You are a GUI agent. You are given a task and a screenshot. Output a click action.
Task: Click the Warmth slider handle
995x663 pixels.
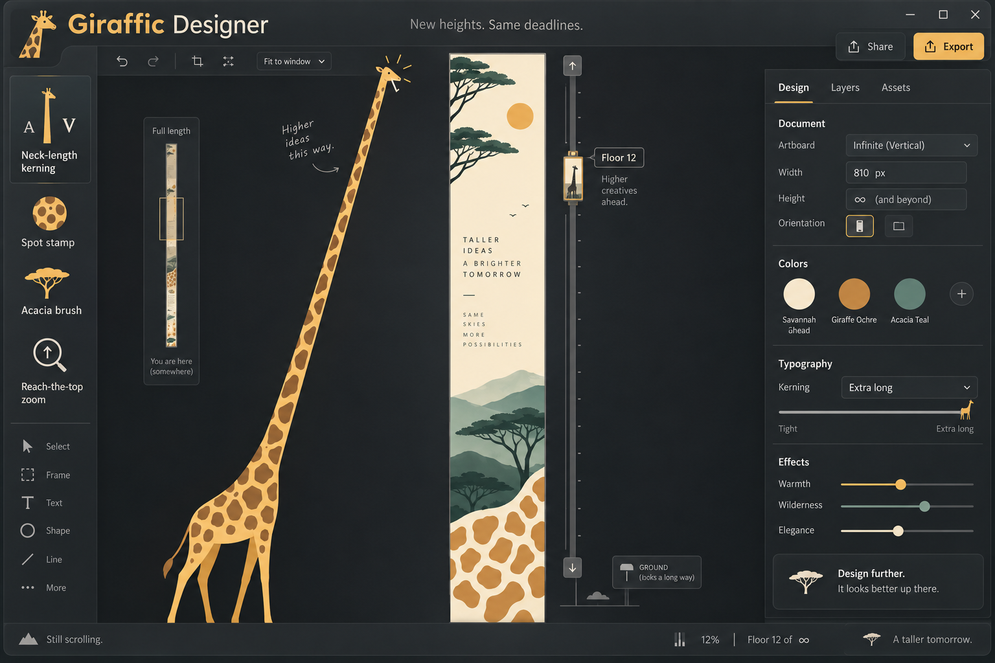coord(900,484)
